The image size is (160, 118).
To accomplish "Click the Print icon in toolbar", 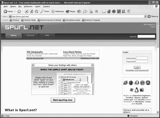I will (x=91, y=11).
